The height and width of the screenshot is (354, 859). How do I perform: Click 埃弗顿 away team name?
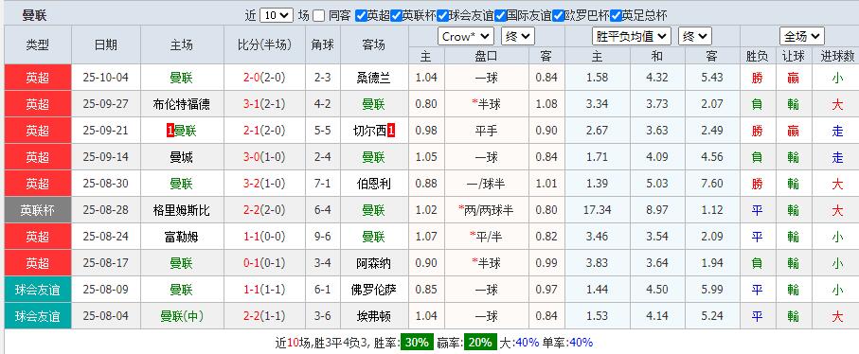click(373, 316)
